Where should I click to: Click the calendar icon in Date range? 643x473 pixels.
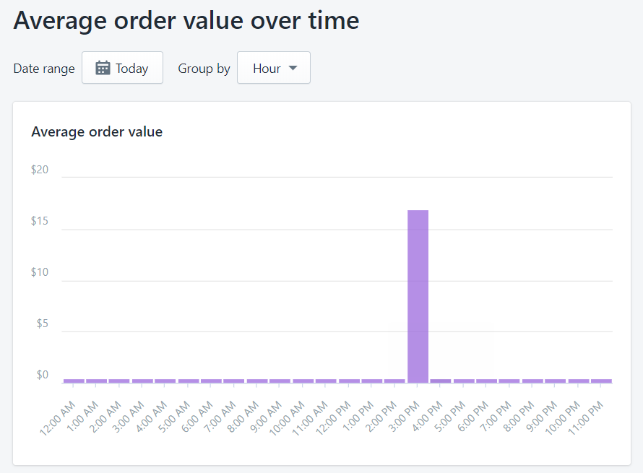(x=103, y=68)
